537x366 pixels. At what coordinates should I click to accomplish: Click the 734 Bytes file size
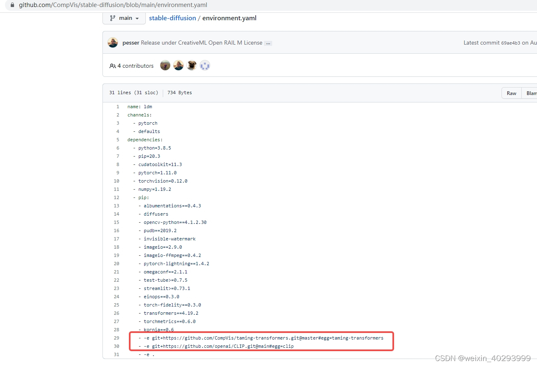click(180, 93)
